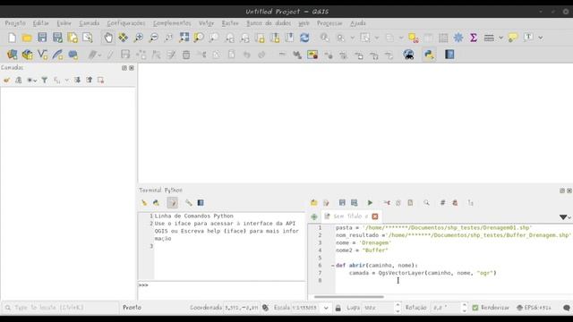Viewport: 573px width, 322px height.
Task: Toggle scale lock padlock icon
Action: coord(338,308)
